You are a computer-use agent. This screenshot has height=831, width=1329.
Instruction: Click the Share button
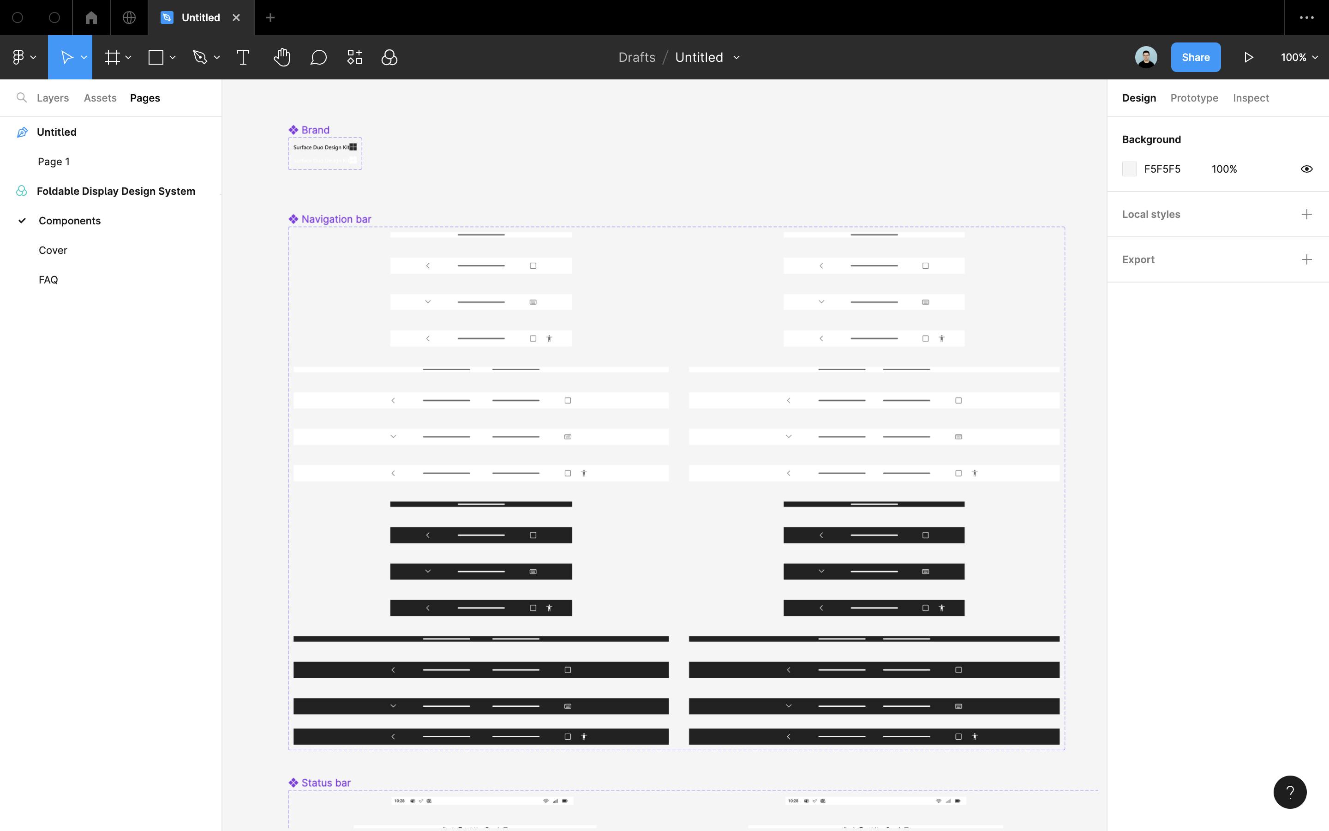1196,57
